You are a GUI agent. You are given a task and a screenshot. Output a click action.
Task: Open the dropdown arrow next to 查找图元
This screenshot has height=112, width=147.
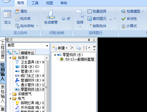[x=115, y=19]
